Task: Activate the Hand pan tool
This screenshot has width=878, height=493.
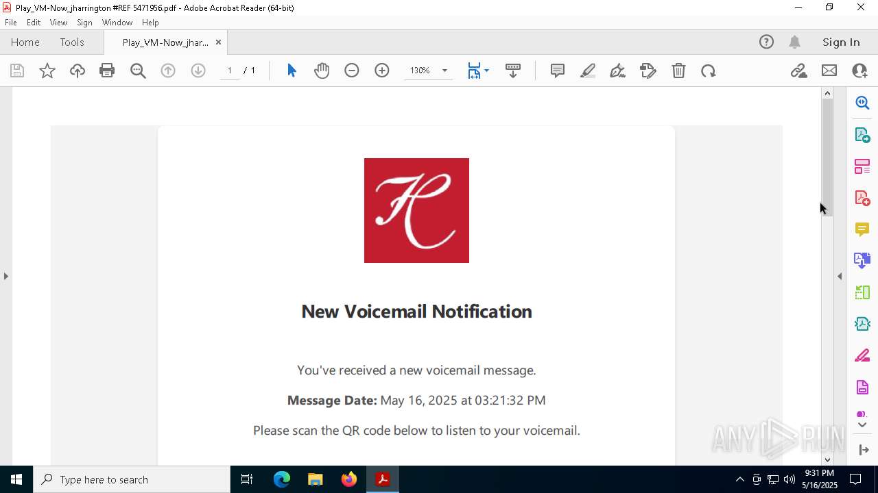Action: [322, 71]
